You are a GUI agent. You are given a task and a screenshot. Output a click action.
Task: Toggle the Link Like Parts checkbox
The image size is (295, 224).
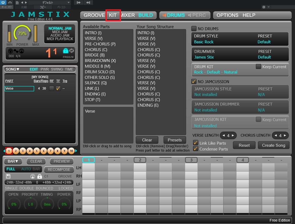(x=195, y=143)
